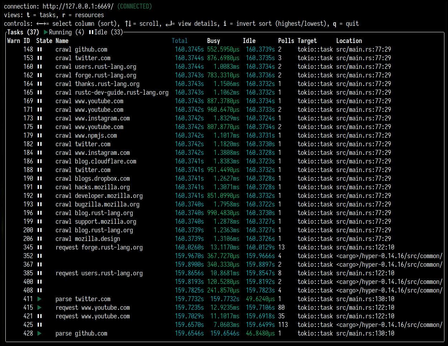
Task: Click location src/main.rs:130:10 of task 411
Action: point(365,299)
